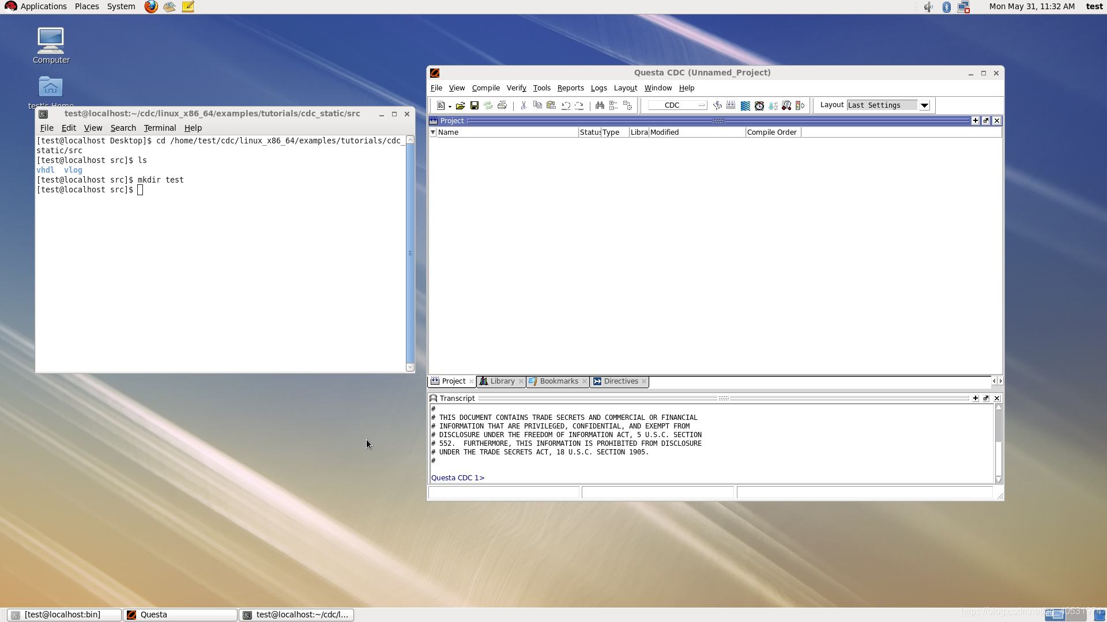Click the Questa CDC 1> transcript prompt
Screen dimensions: 1107x622
point(458,478)
